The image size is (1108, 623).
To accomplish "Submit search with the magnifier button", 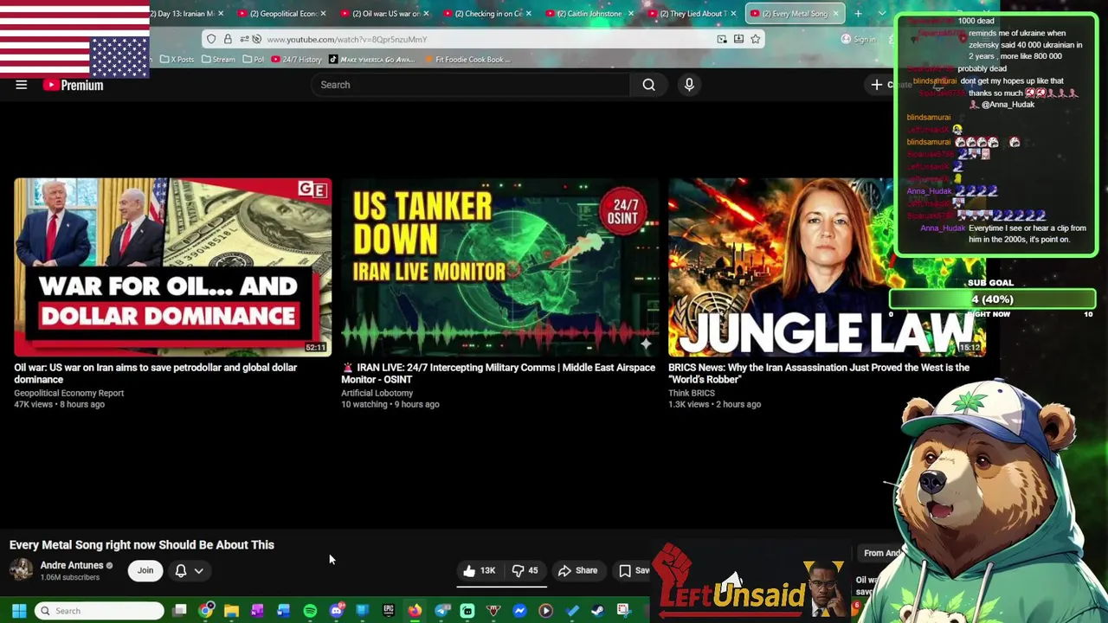I will pos(648,85).
